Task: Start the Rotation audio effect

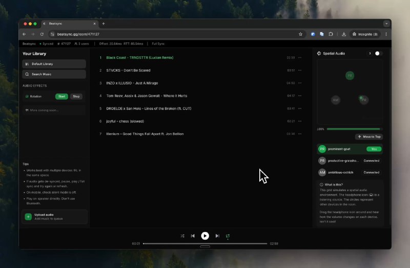Action: 61,96
